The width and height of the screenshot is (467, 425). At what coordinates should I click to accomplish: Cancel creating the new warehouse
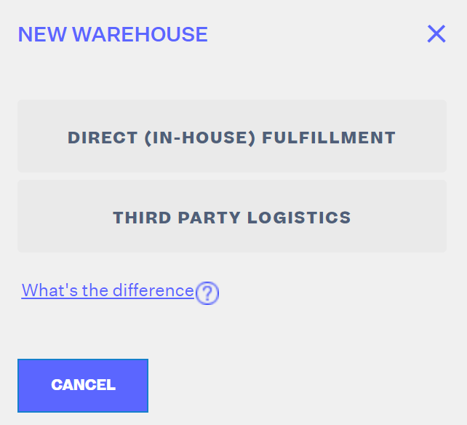pos(83,386)
